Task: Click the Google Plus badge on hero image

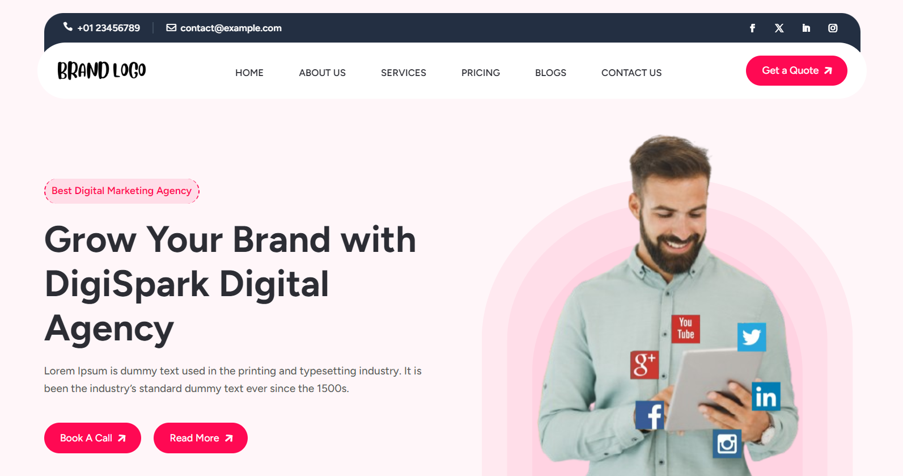Action: click(x=645, y=365)
